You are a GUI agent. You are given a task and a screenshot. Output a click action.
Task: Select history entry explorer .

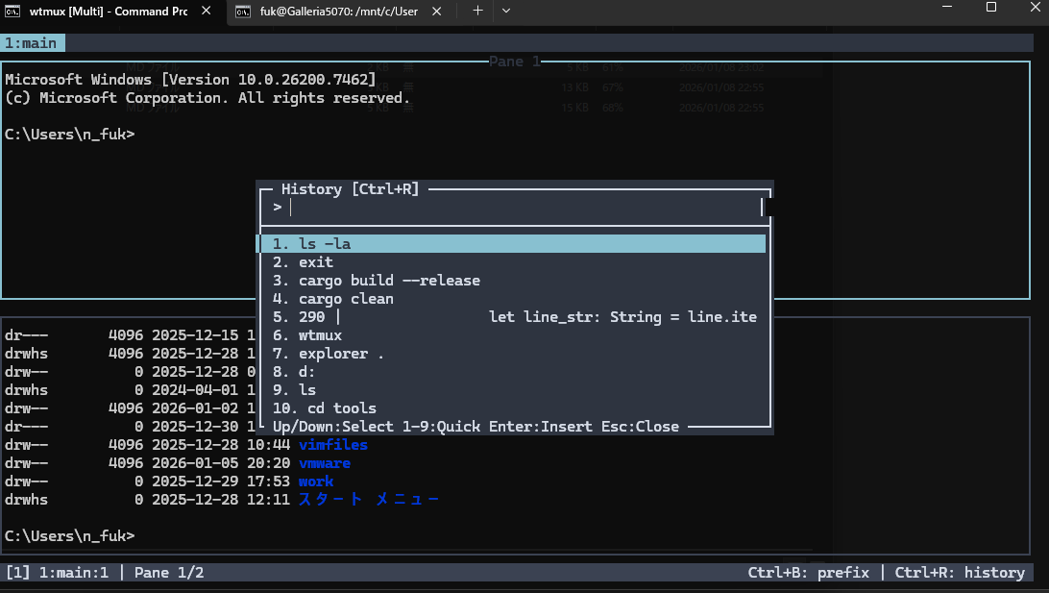coord(513,354)
